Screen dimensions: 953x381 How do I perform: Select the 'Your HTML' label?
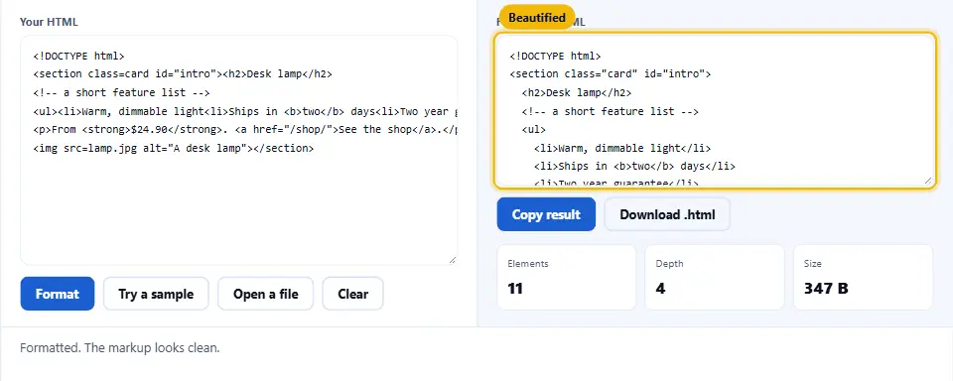pos(49,22)
